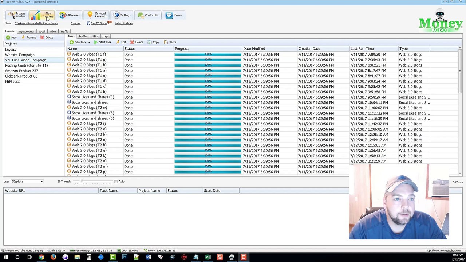Open File Explorer from the taskbar
This screenshot has width=466, height=262.
coord(77,257)
